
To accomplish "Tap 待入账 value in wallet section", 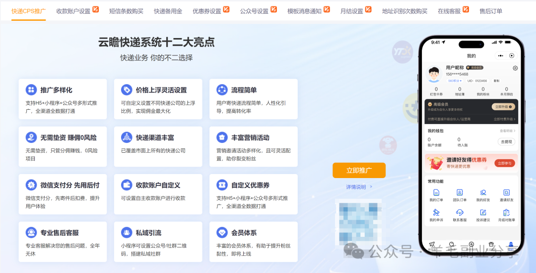I will [459, 139].
